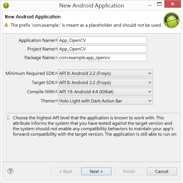Click the warning triangle in the header message
Screen dimensions: 183x183
point(6,25)
